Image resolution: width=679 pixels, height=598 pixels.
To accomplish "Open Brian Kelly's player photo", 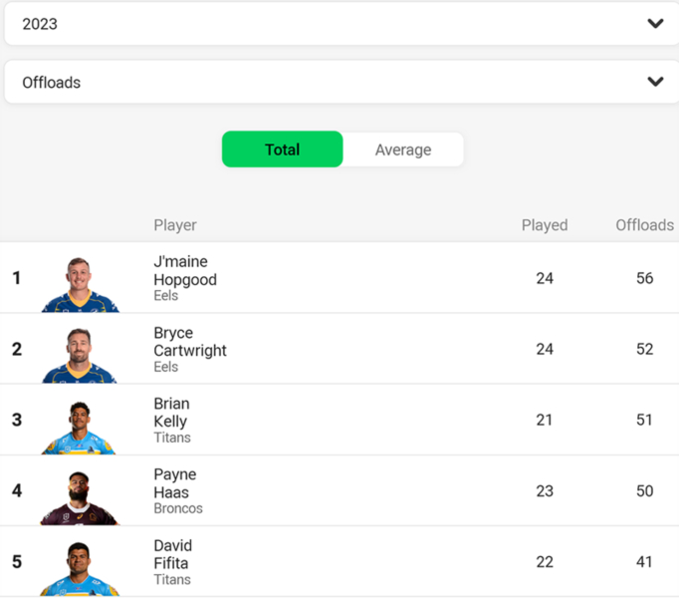I will (79, 428).
